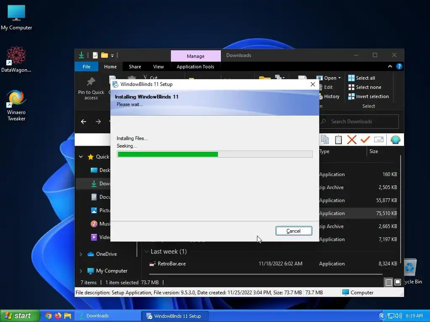Viewport: 430px width, 322px height.
Task: Select My Computer in navigation pane
Action: [x=107, y=271]
